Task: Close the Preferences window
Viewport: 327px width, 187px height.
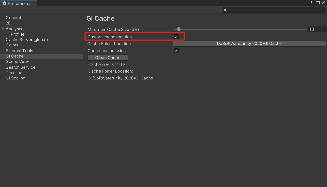Action: pos(323,3)
